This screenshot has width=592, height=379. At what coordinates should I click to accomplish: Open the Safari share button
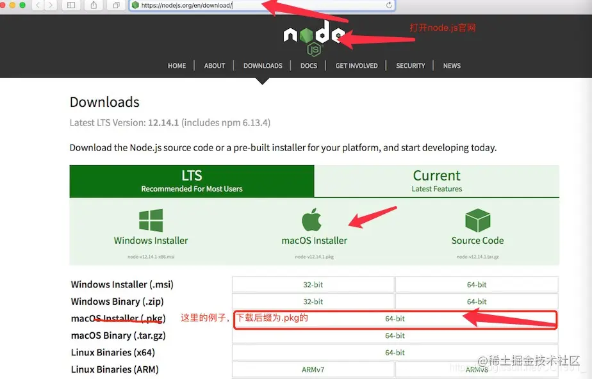pos(94,5)
